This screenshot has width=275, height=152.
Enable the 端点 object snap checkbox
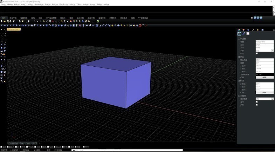click(1, 147)
